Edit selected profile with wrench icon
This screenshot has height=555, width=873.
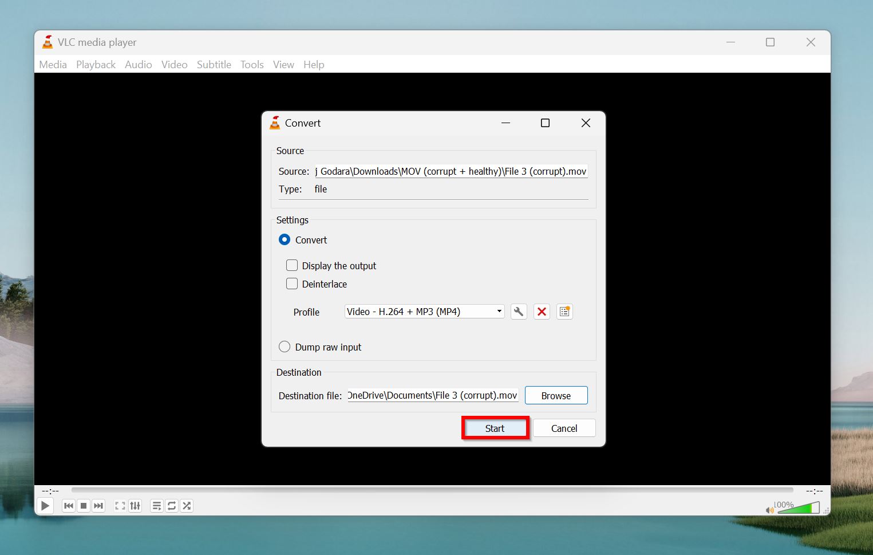pyautogui.click(x=518, y=312)
